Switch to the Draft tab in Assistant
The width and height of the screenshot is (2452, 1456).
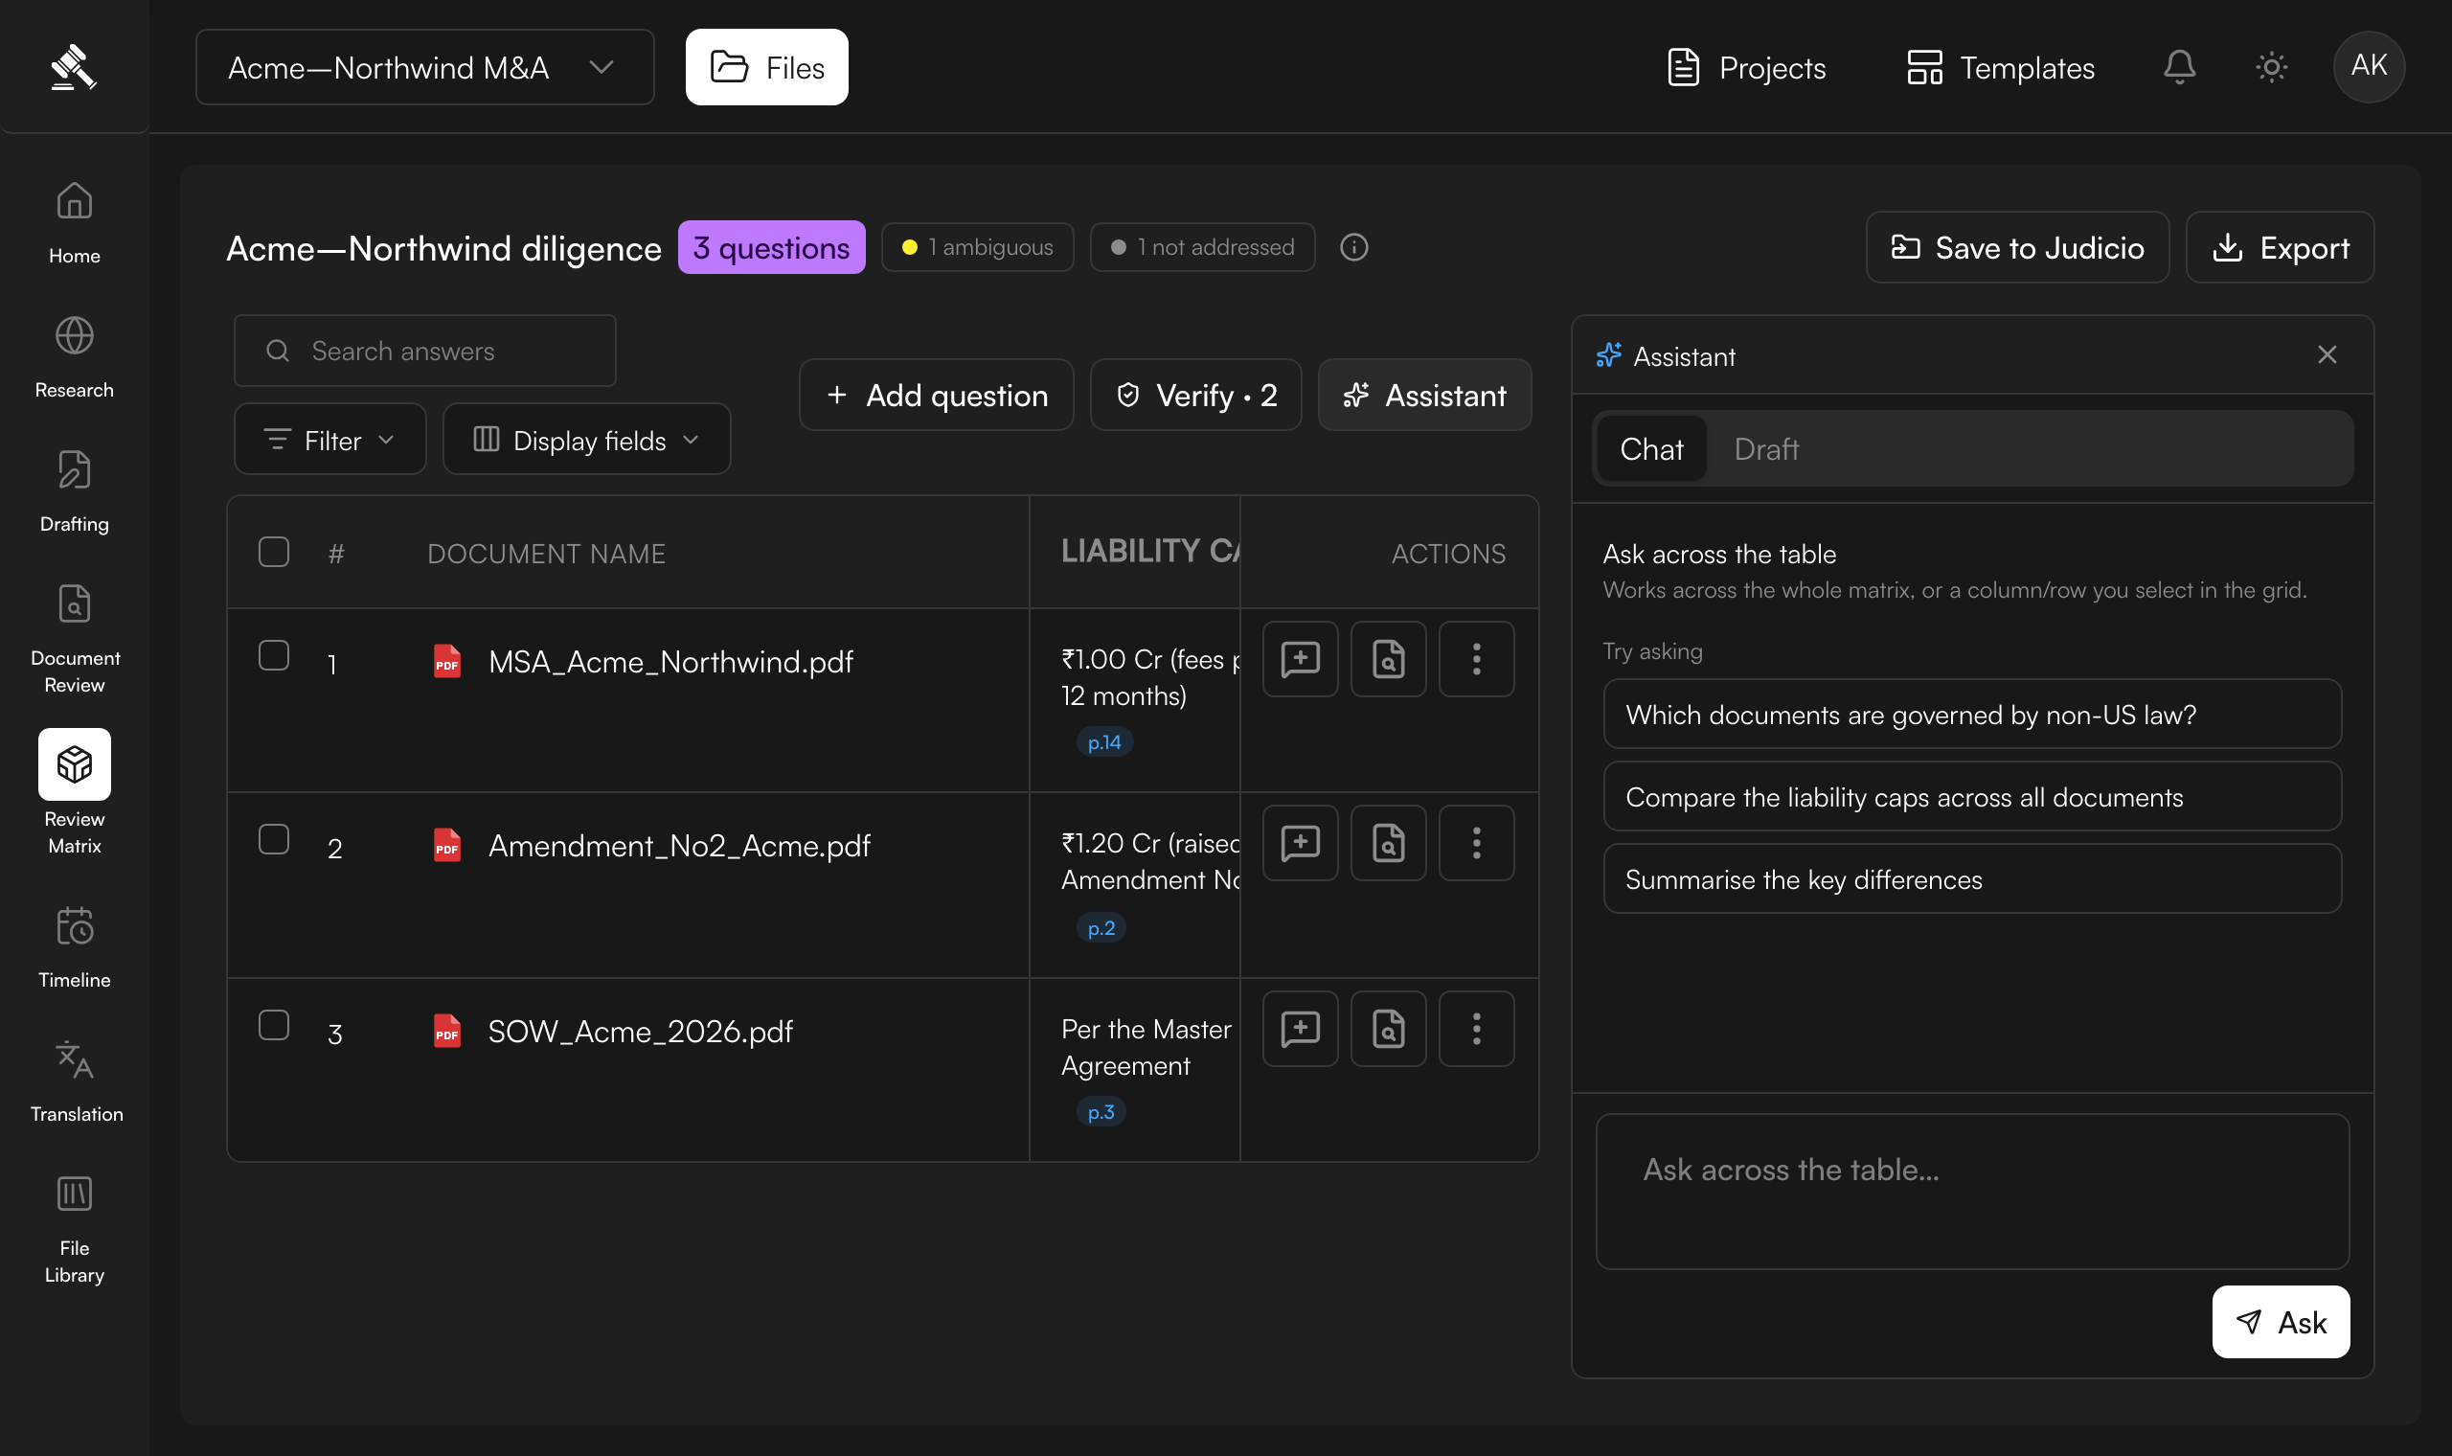pyautogui.click(x=1766, y=449)
